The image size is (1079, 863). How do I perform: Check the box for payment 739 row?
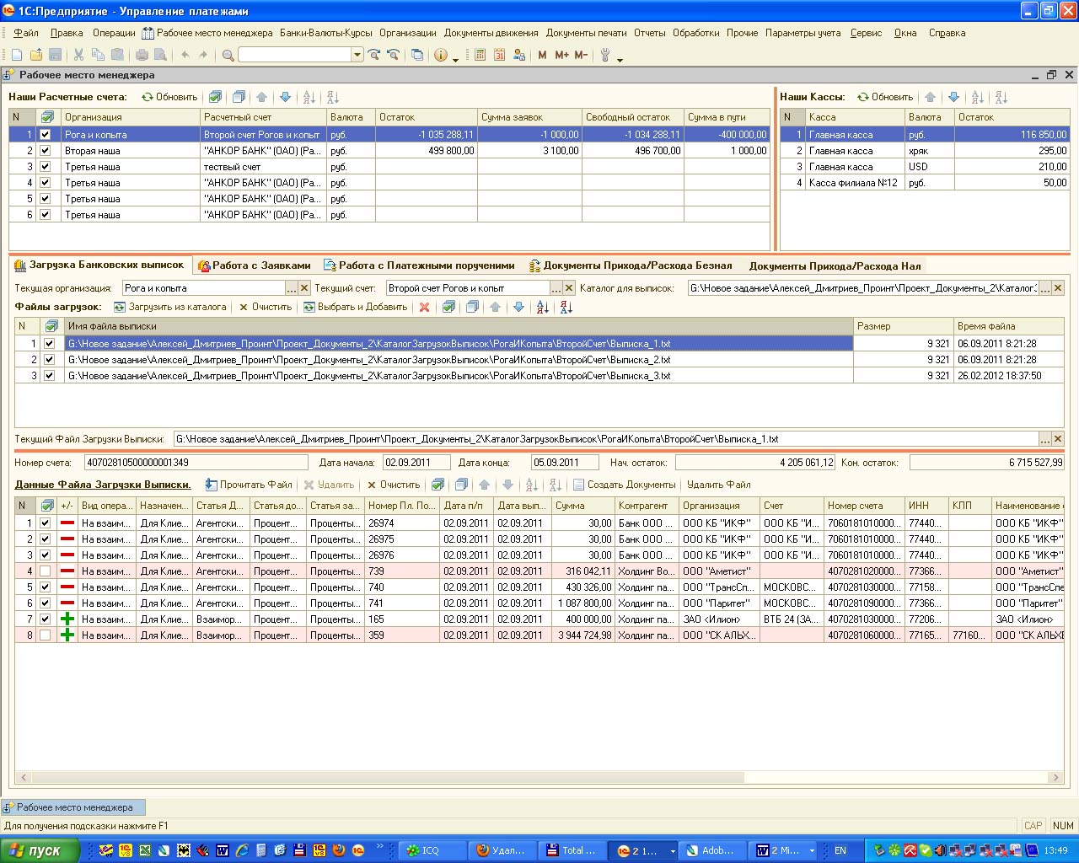[x=46, y=571]
